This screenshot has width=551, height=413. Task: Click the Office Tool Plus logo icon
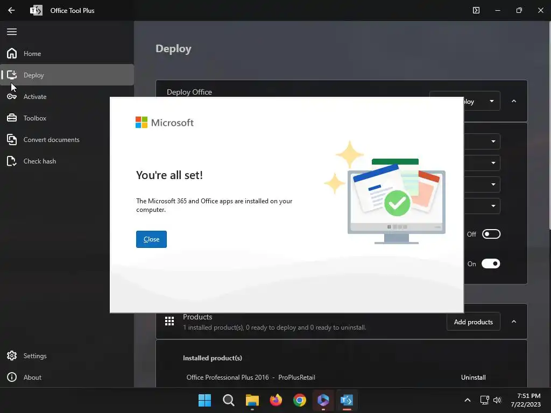(x=36, y=10)
